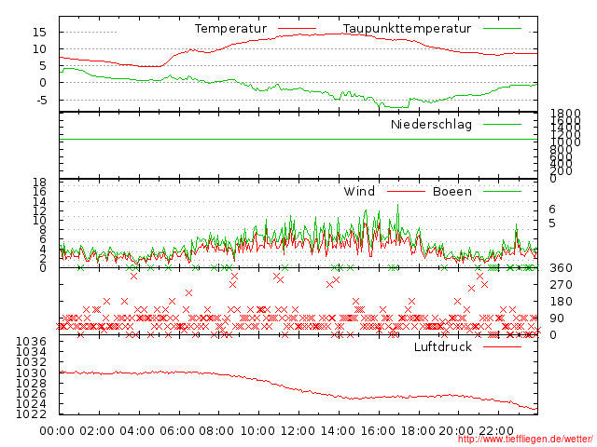597x447 pixels.
Task: Select red line sample beside Luftdruck
Action: 502,346
